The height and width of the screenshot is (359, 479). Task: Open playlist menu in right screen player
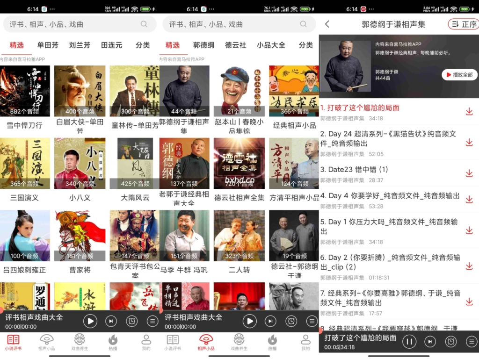pyautogui.click(x=472, y=342)
